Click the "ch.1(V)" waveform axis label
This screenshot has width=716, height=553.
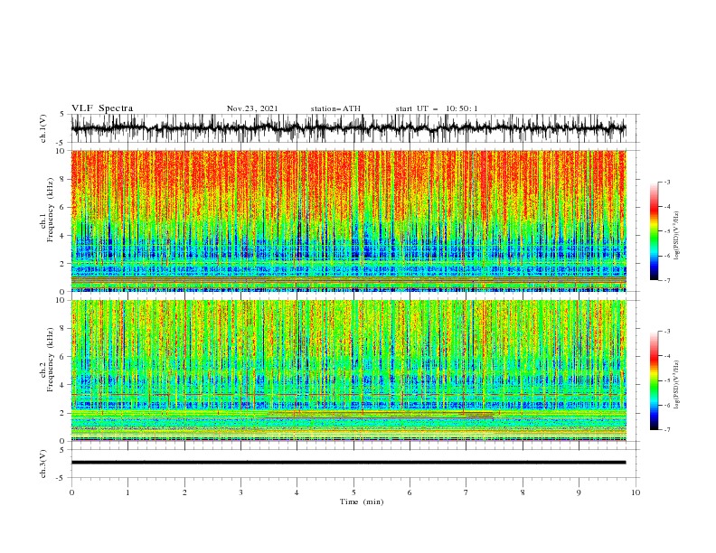coord(43,128)
